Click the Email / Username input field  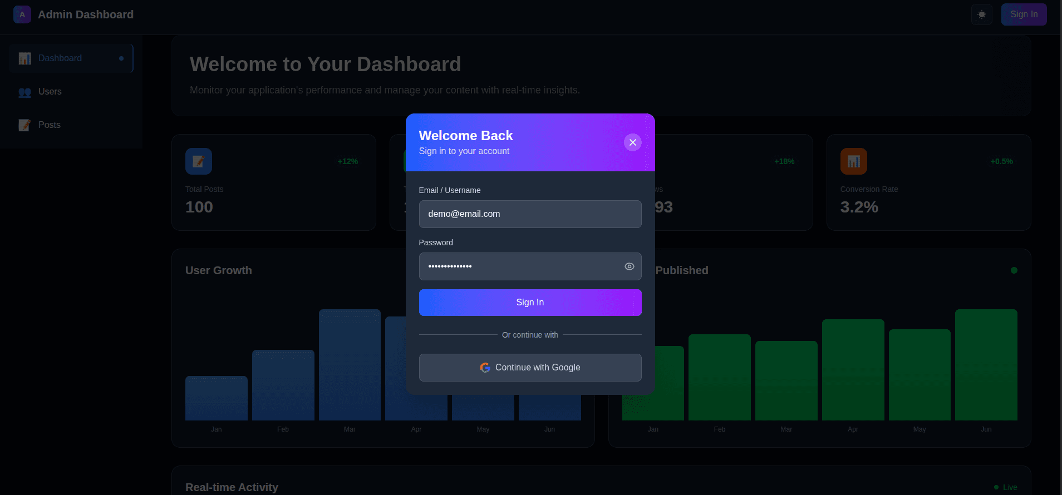click(530, 214)
